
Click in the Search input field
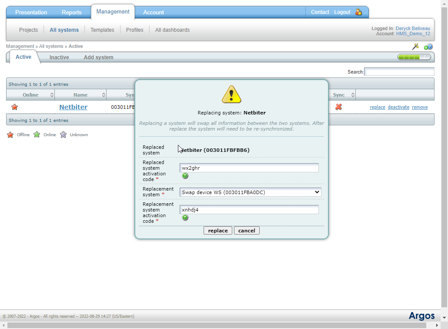[399, 71]
